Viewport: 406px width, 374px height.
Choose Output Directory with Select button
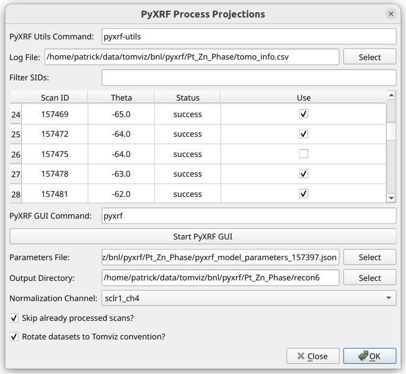point(370,278)
